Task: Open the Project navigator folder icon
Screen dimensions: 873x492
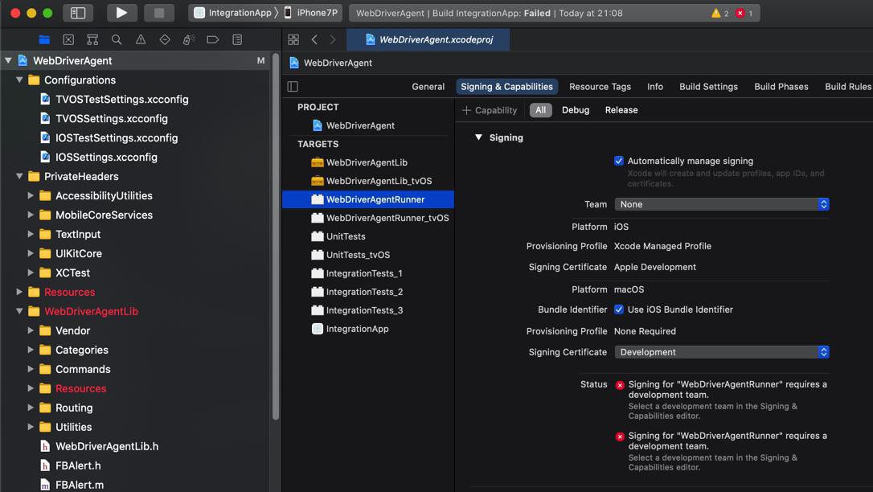Action: tap(44, 39)
